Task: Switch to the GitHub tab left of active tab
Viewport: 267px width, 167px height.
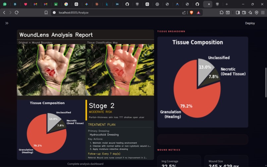Action: point(197,4)
